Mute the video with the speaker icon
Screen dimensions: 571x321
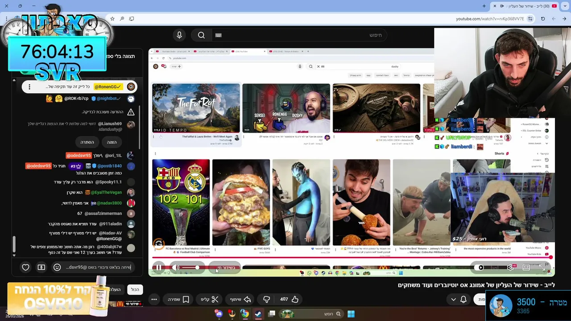coord(176,267)
